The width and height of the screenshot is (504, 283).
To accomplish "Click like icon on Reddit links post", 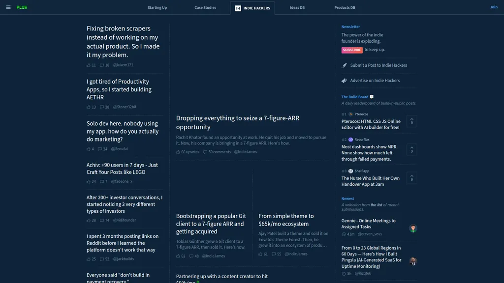I will pos(89,259).
